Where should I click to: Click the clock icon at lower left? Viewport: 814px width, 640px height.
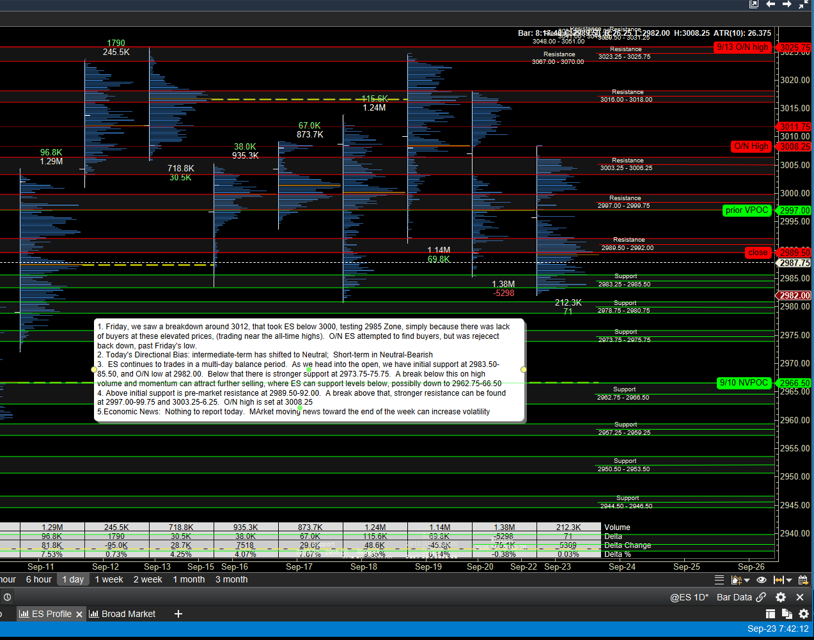(7, 597)
